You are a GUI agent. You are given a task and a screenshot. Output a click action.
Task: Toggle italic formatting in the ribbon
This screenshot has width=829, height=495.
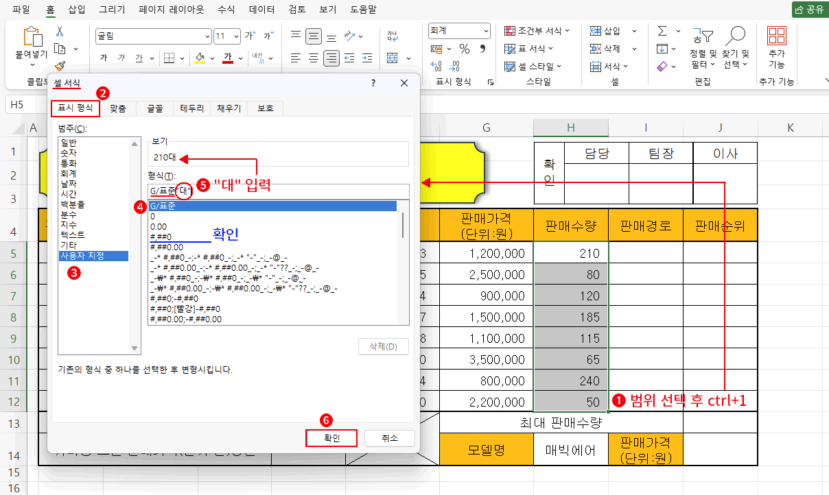121,56
